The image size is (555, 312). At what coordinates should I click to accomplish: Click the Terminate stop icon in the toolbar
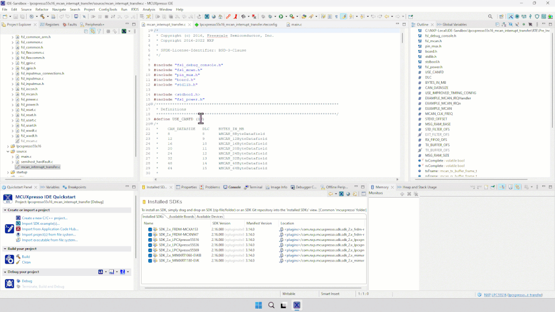(107, 17)
